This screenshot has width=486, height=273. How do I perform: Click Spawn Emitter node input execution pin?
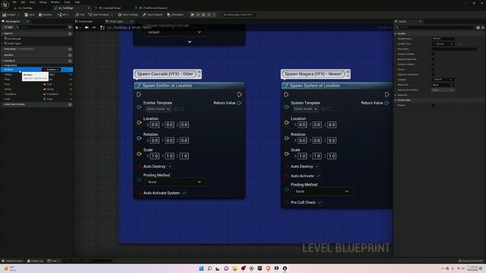(x=139, y=94)
